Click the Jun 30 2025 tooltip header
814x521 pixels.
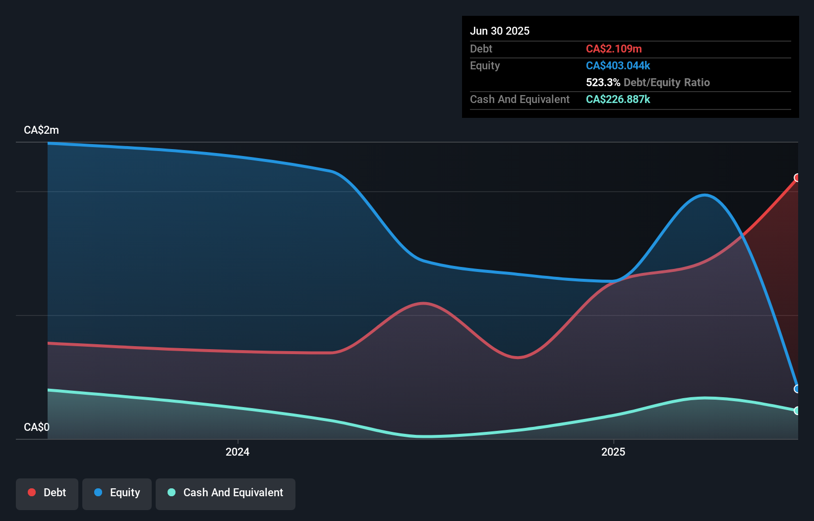click(x=500, y=31)
